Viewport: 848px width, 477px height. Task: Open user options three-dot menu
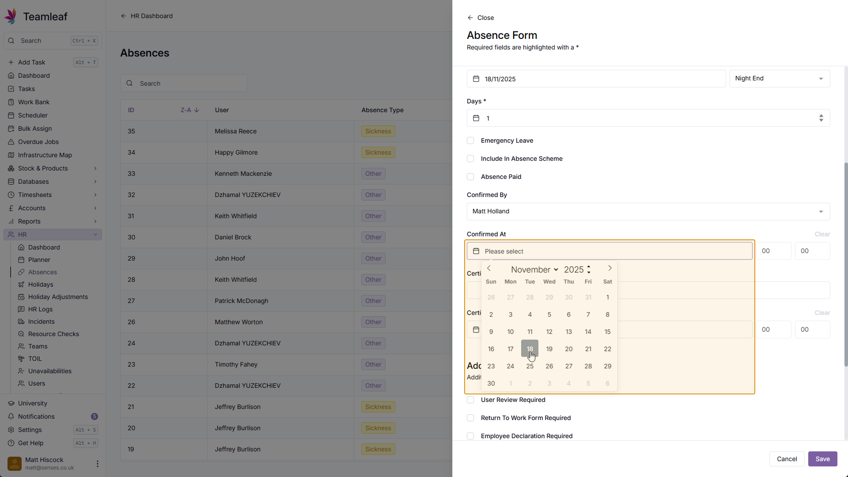pos(97,464)
